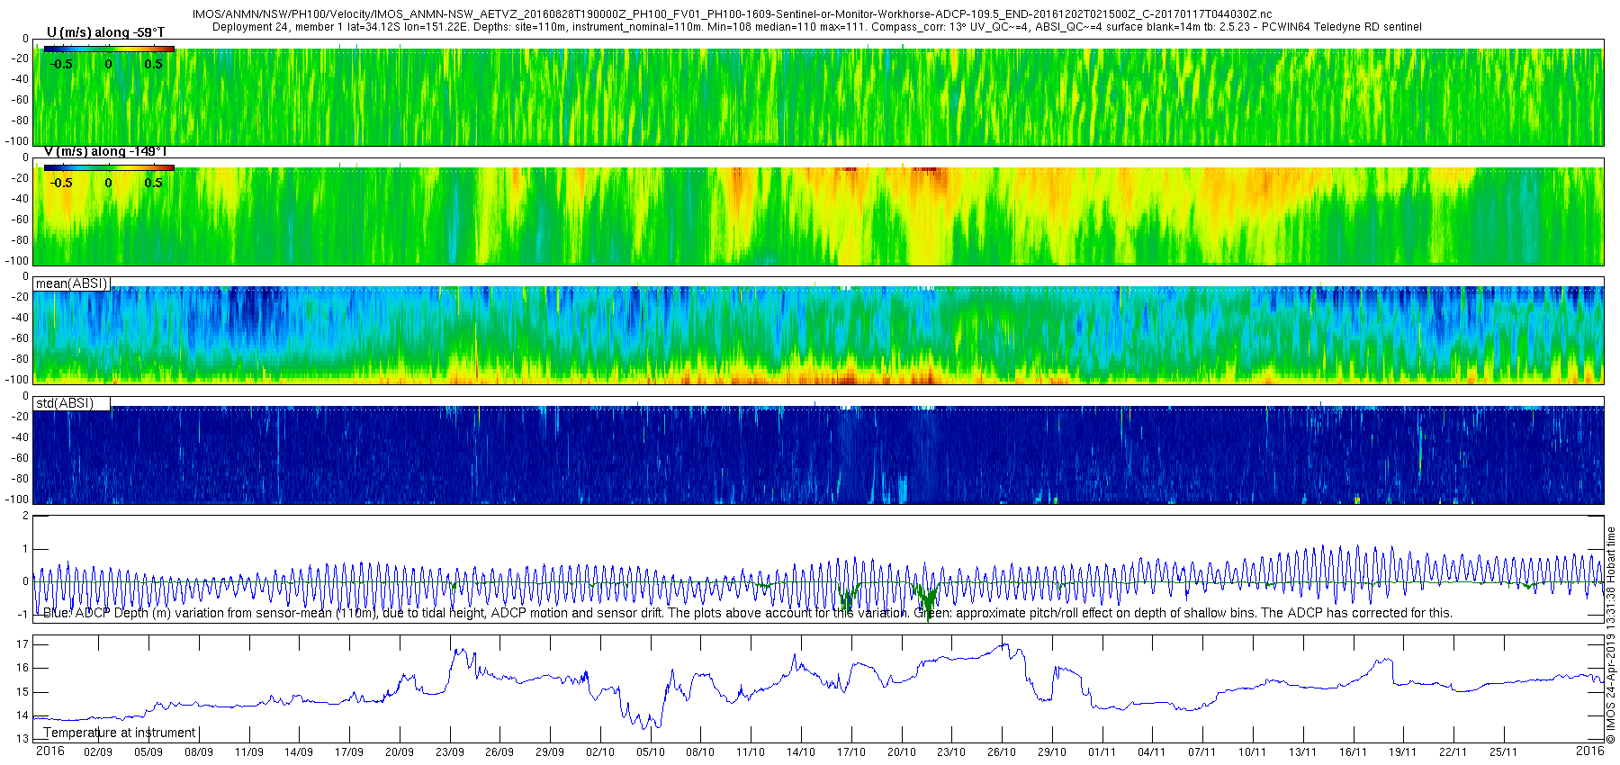Viewport: 1620px width, 765px height.
Task: Click the '-40' depth tick of std(ABSI) panel
Action: [x=19, y=437]
